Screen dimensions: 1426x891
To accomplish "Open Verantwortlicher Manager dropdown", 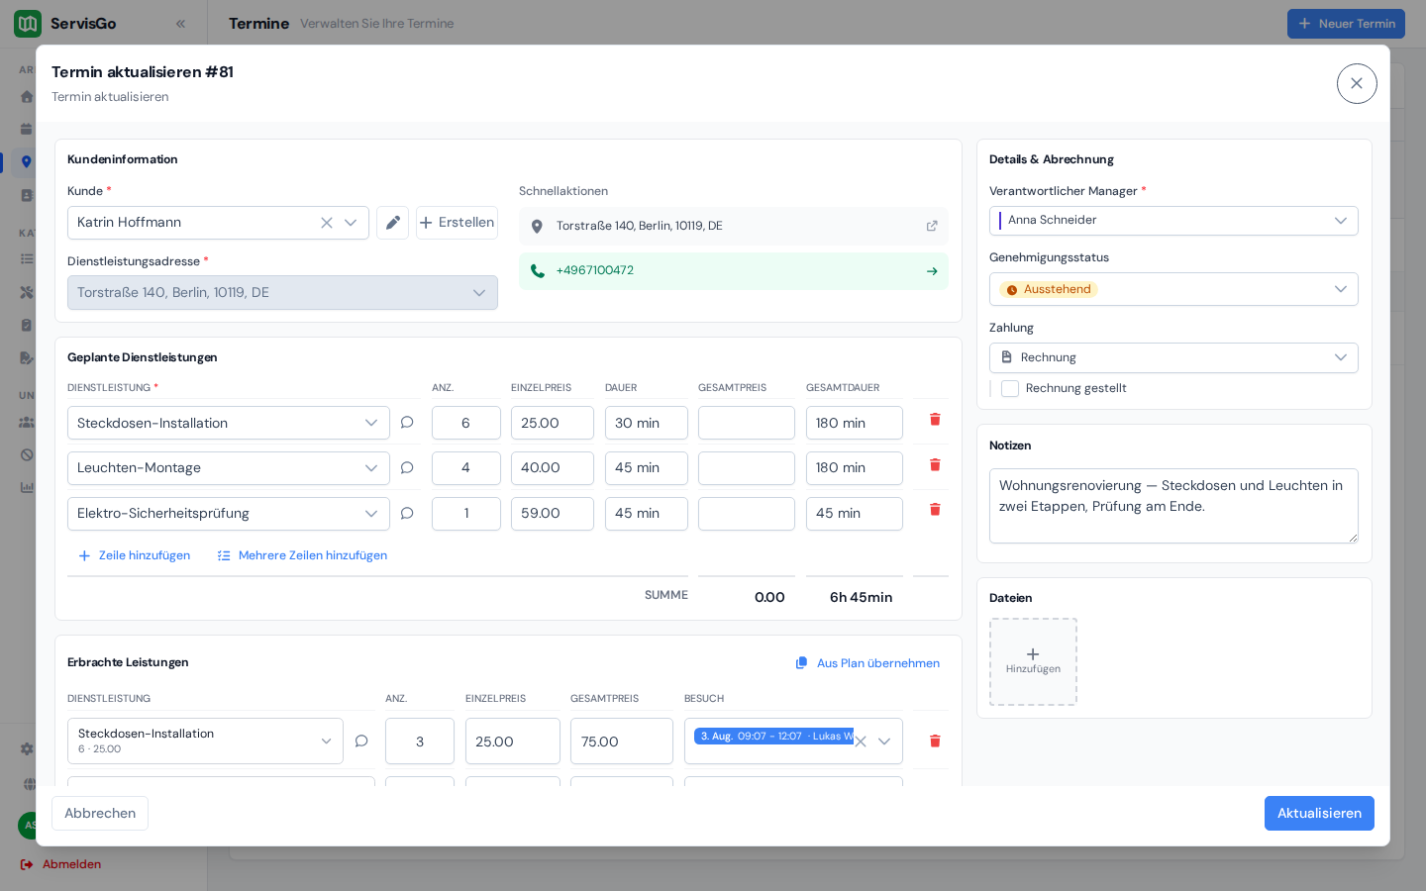I will click(1173, 221).
